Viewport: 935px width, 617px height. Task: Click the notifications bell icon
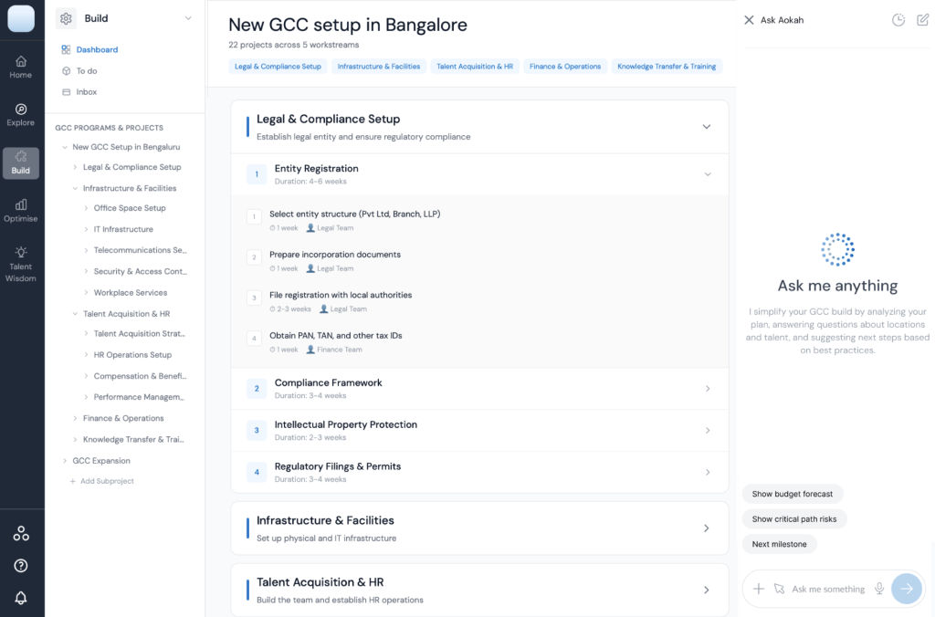click(20, 598)
